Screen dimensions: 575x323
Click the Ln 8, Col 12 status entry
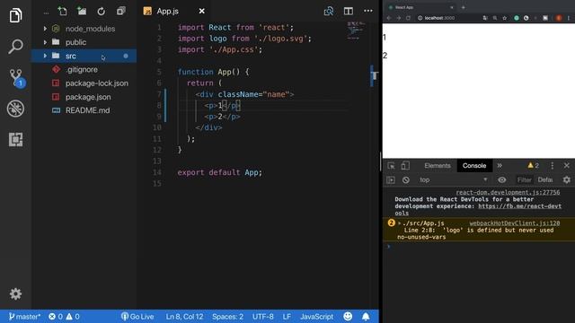184,317
